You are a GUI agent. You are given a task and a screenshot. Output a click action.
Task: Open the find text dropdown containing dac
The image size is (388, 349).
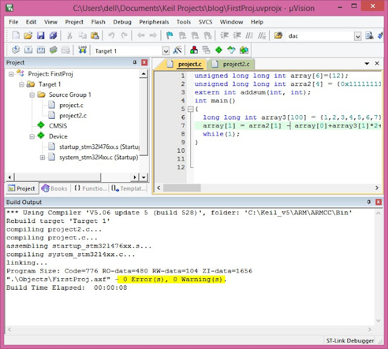pyautogui.click(x=358, y=36)
